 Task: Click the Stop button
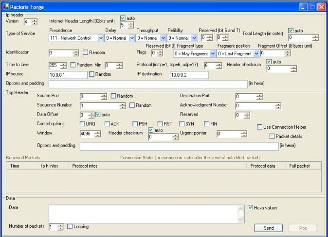[303, 228]
